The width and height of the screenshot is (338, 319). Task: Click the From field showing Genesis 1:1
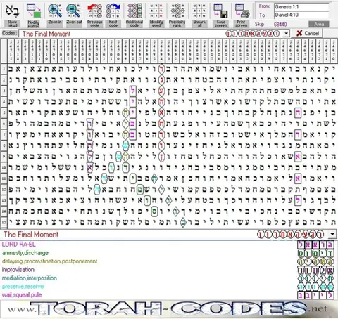(301, 7)
